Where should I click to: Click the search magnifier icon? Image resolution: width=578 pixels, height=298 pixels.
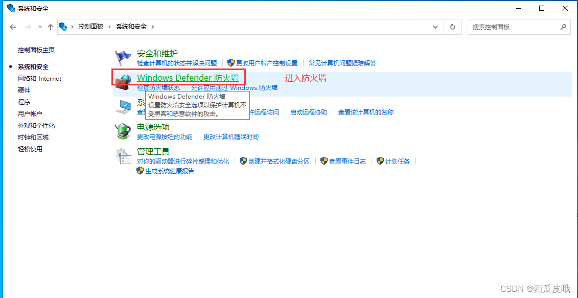pyautogui.click(x=563, y=27)
